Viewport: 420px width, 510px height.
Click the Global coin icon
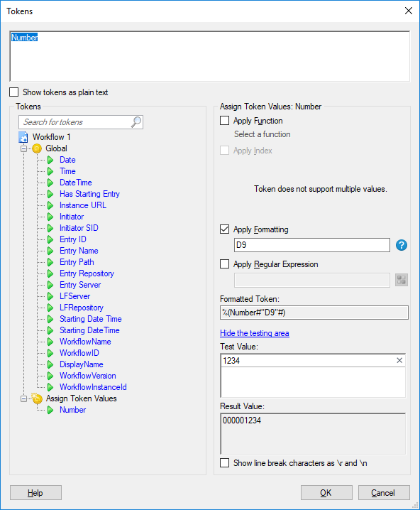click(37, 148)
